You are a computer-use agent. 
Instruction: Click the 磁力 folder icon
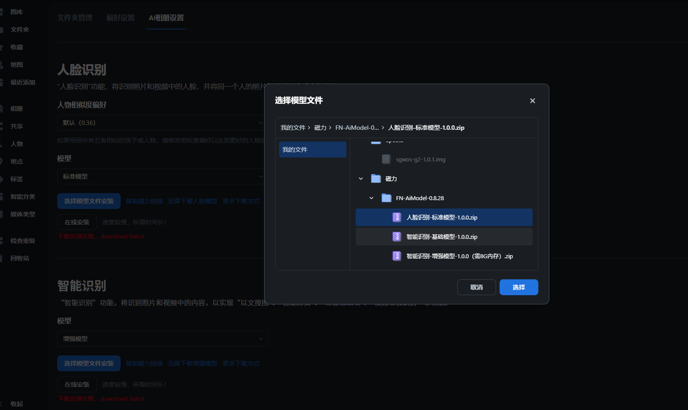(x=375, y=179)
